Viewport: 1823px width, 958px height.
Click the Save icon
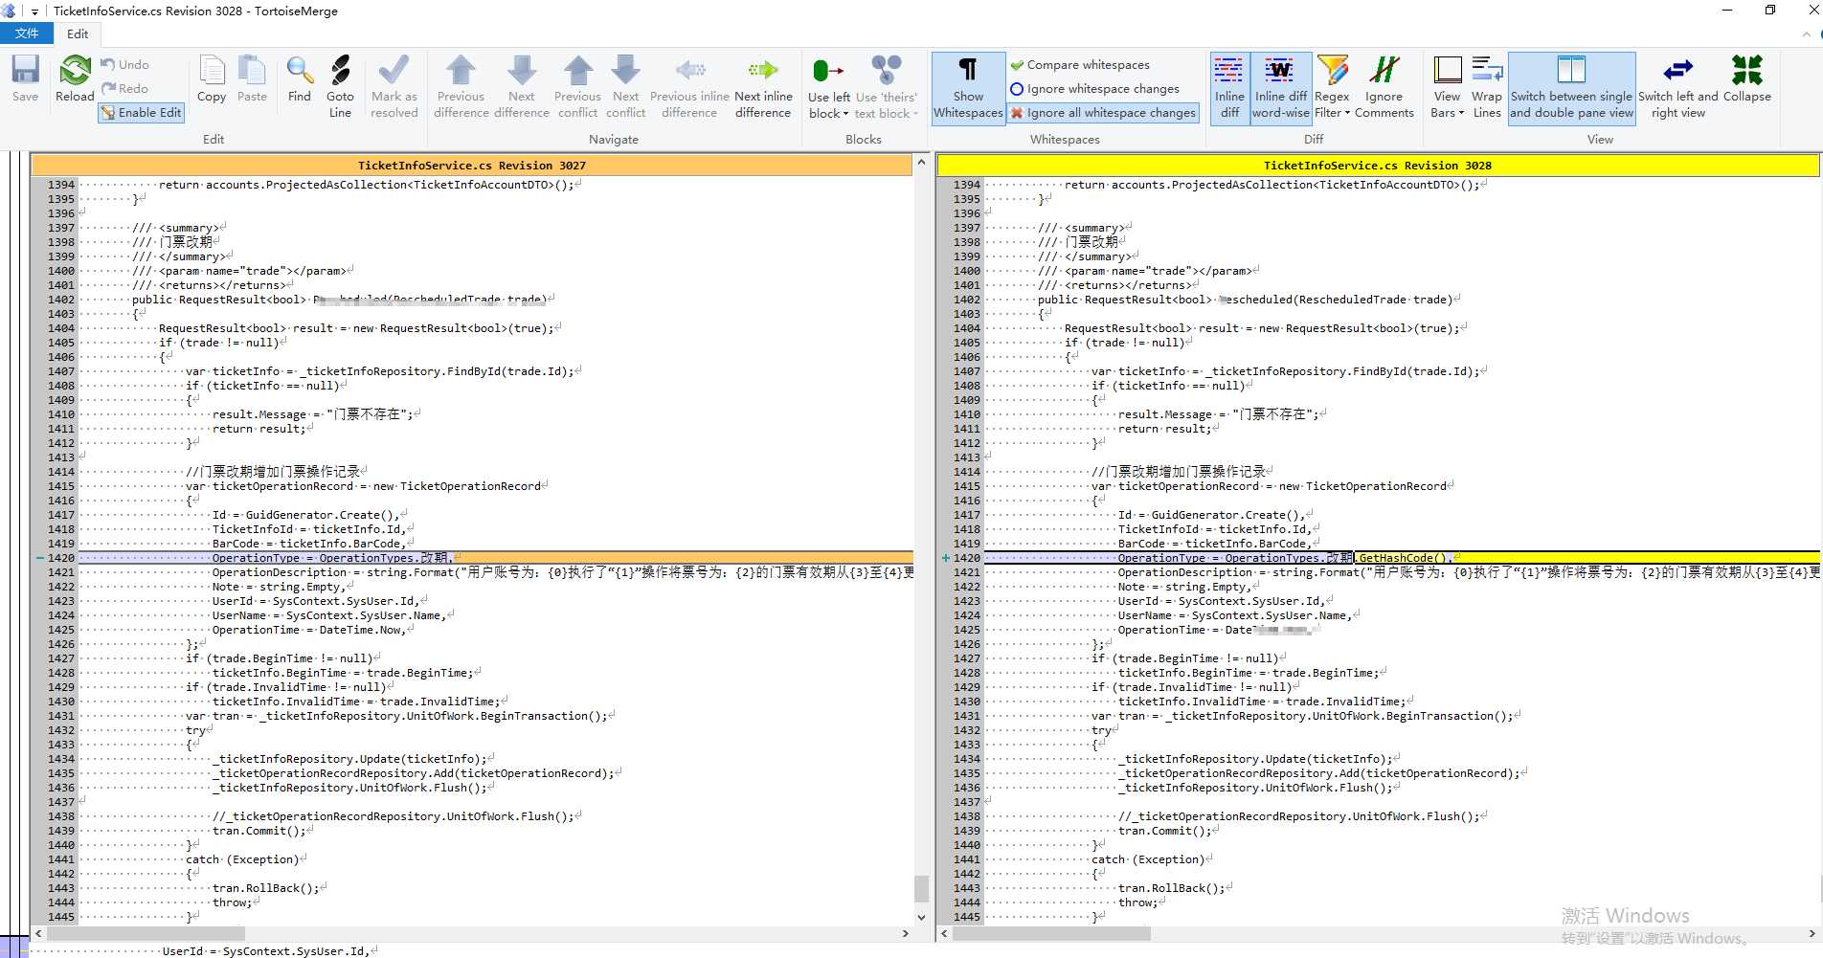tap(25, 79)
